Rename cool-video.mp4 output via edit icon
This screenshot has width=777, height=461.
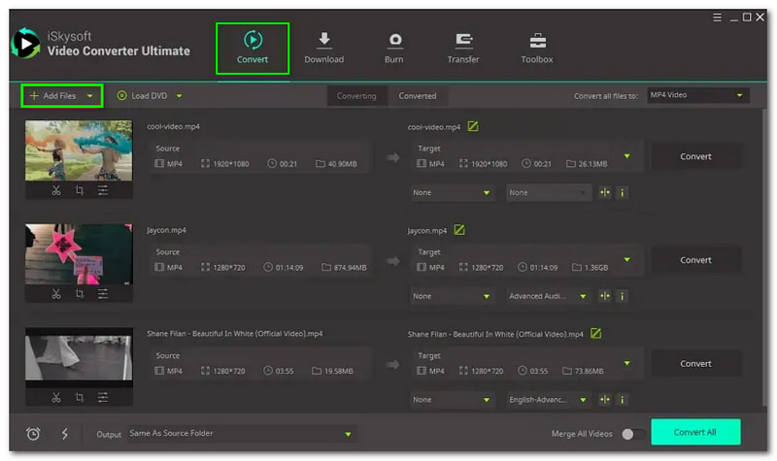coord(473,126)
